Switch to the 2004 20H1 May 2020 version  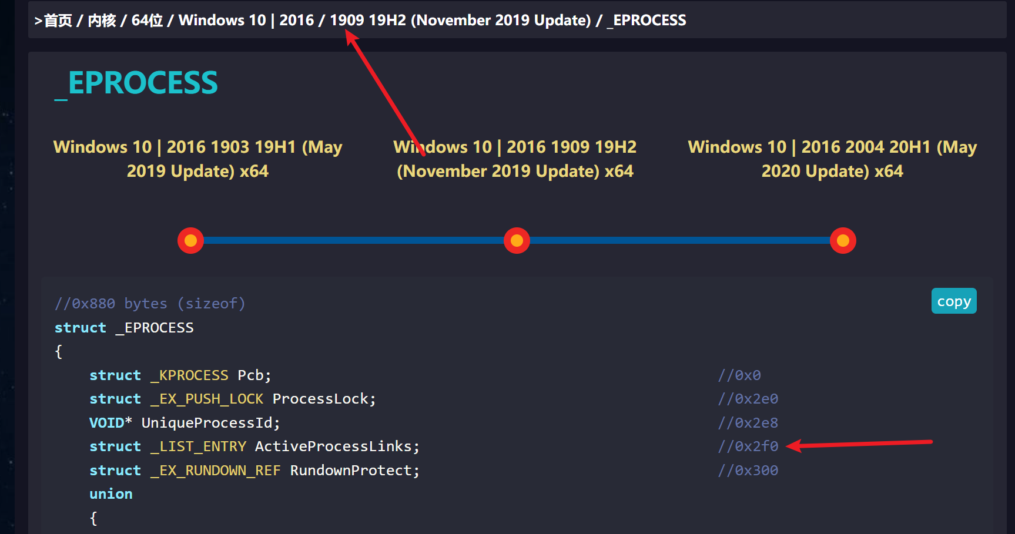(832, 159)
